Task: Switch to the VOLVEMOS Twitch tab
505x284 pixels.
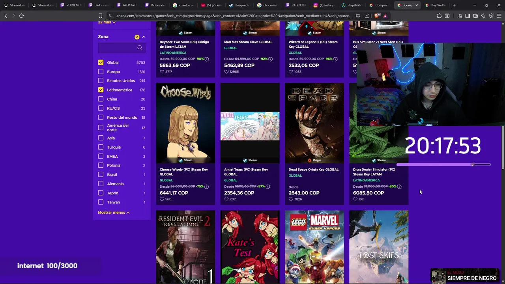Action: [71, 5]
